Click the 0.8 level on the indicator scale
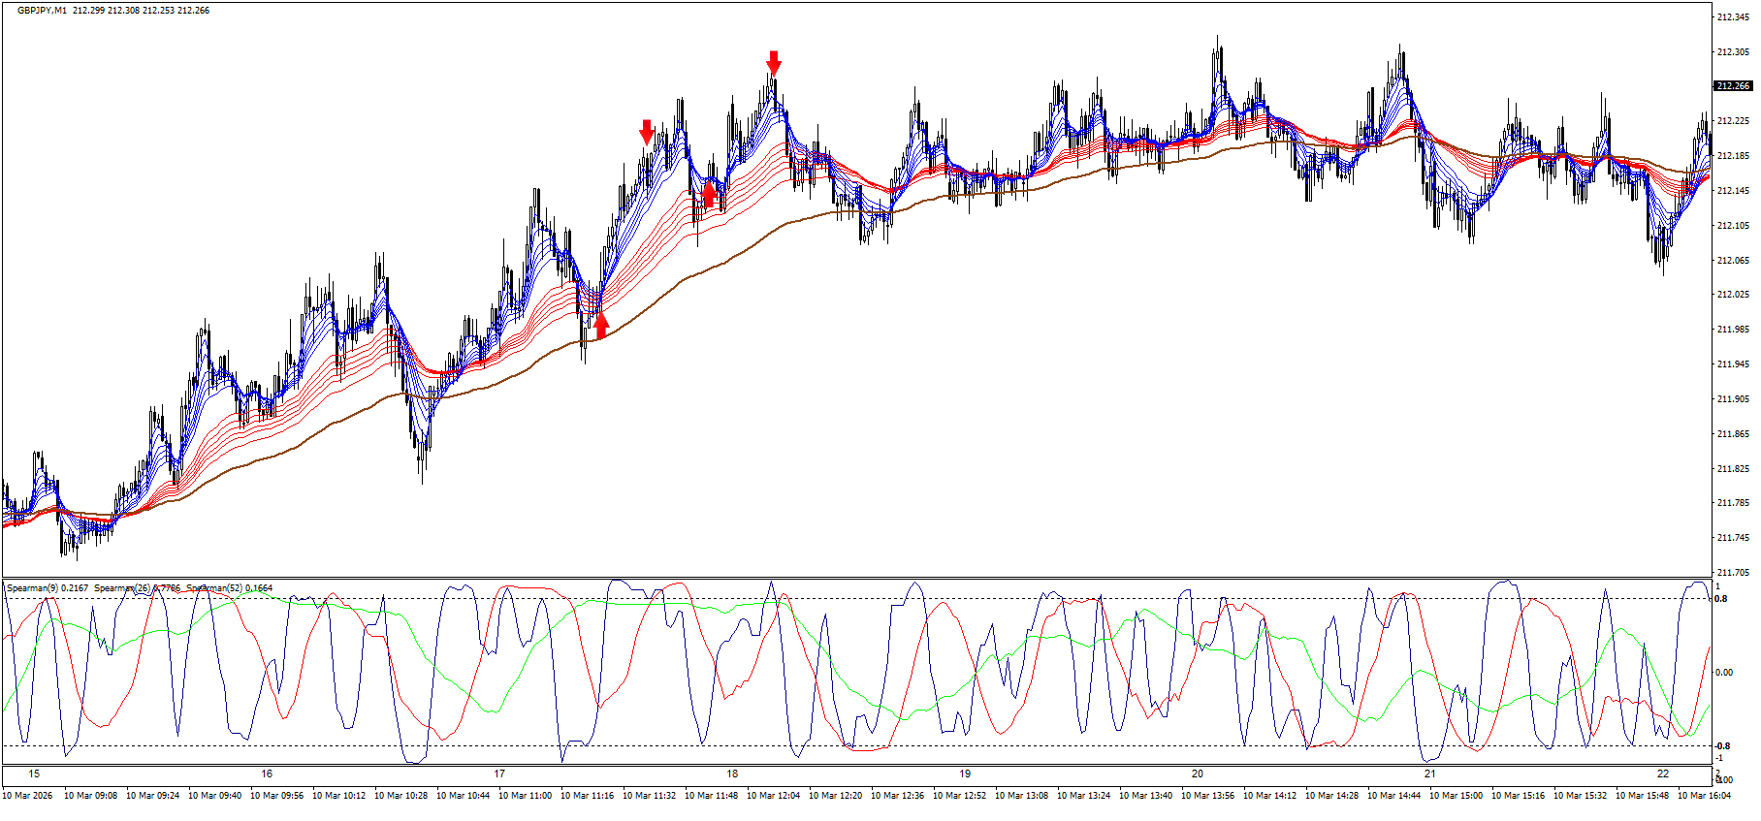Image resolution: width=1761 pixels, height=821 pixels. 1721,599
